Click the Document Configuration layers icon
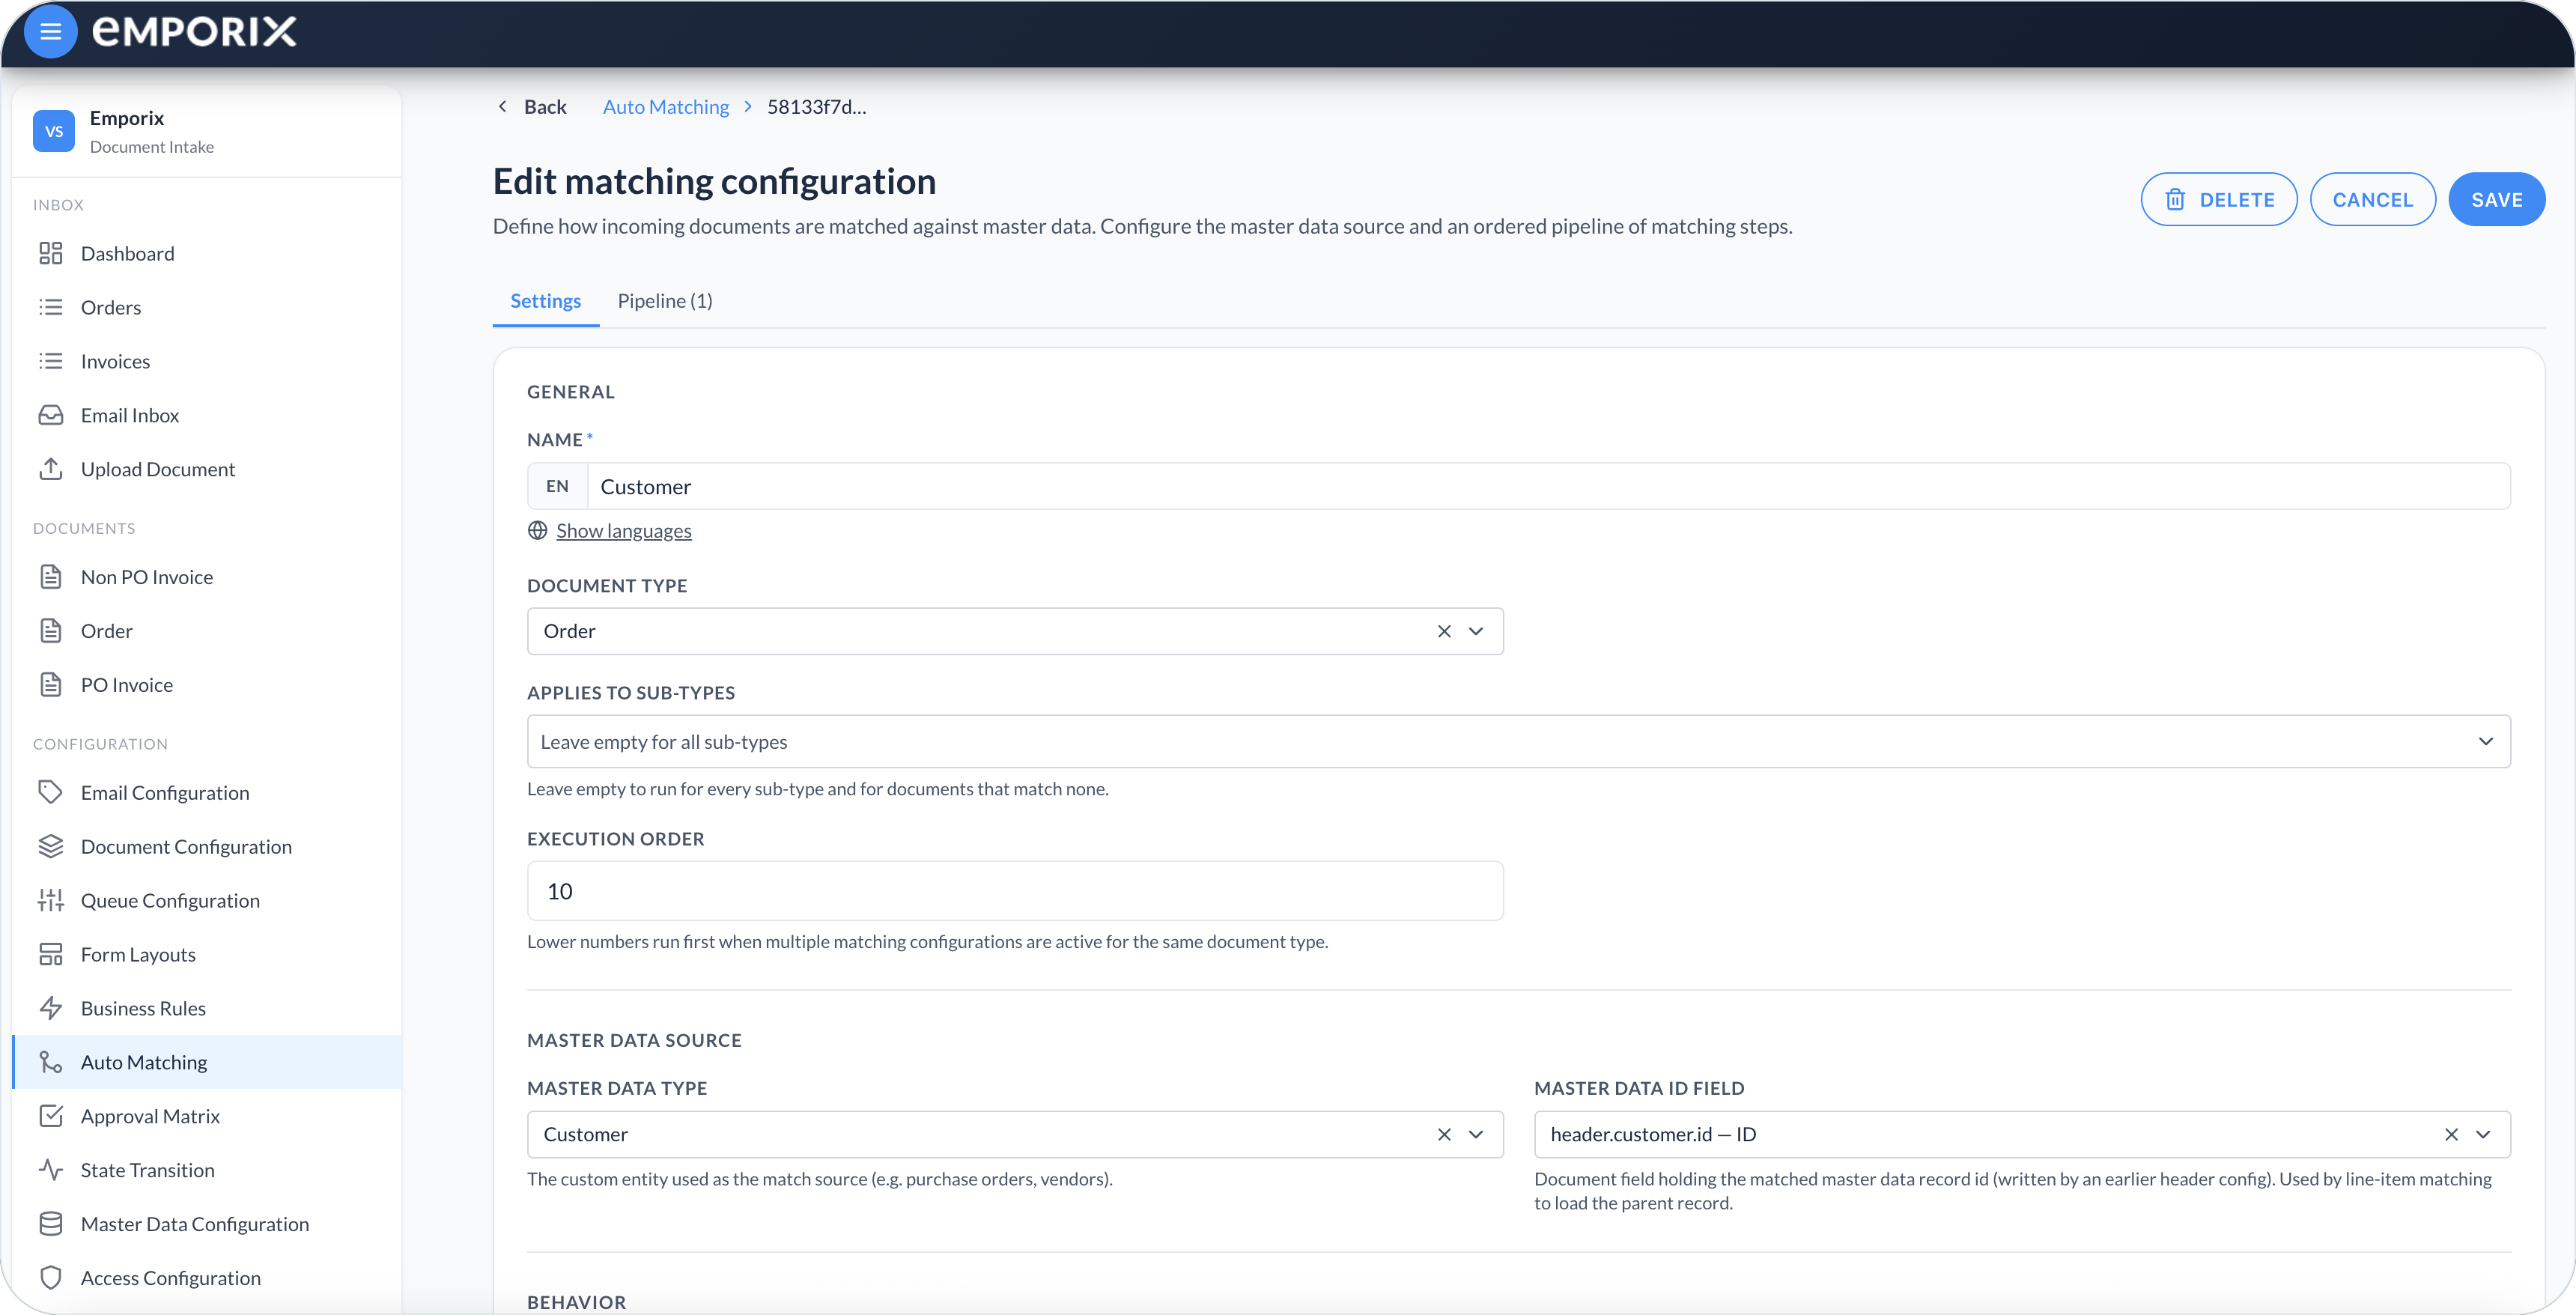 tap(51, 847)
